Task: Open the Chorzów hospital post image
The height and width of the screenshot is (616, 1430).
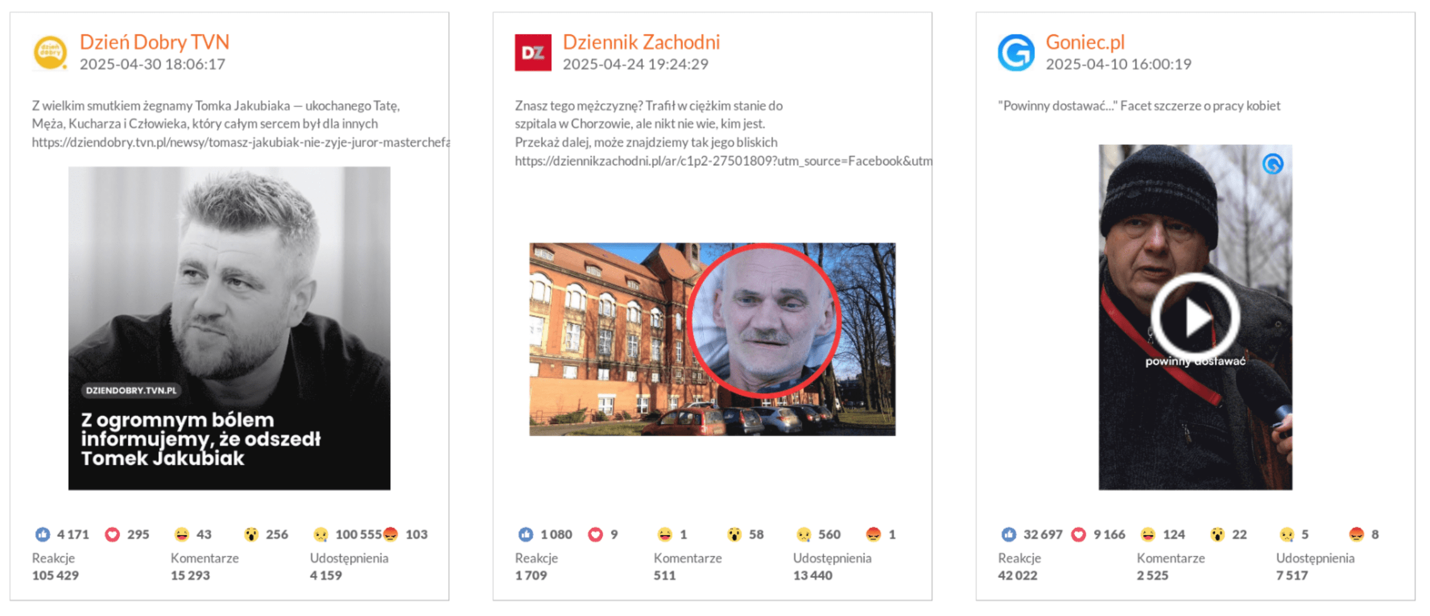Action: click(713, 339)
